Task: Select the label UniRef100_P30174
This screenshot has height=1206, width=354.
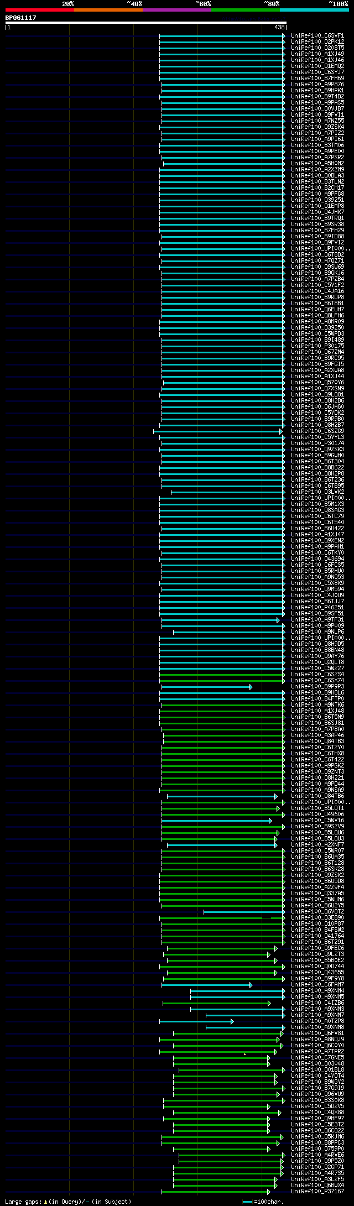Action: tap(317, 443)
